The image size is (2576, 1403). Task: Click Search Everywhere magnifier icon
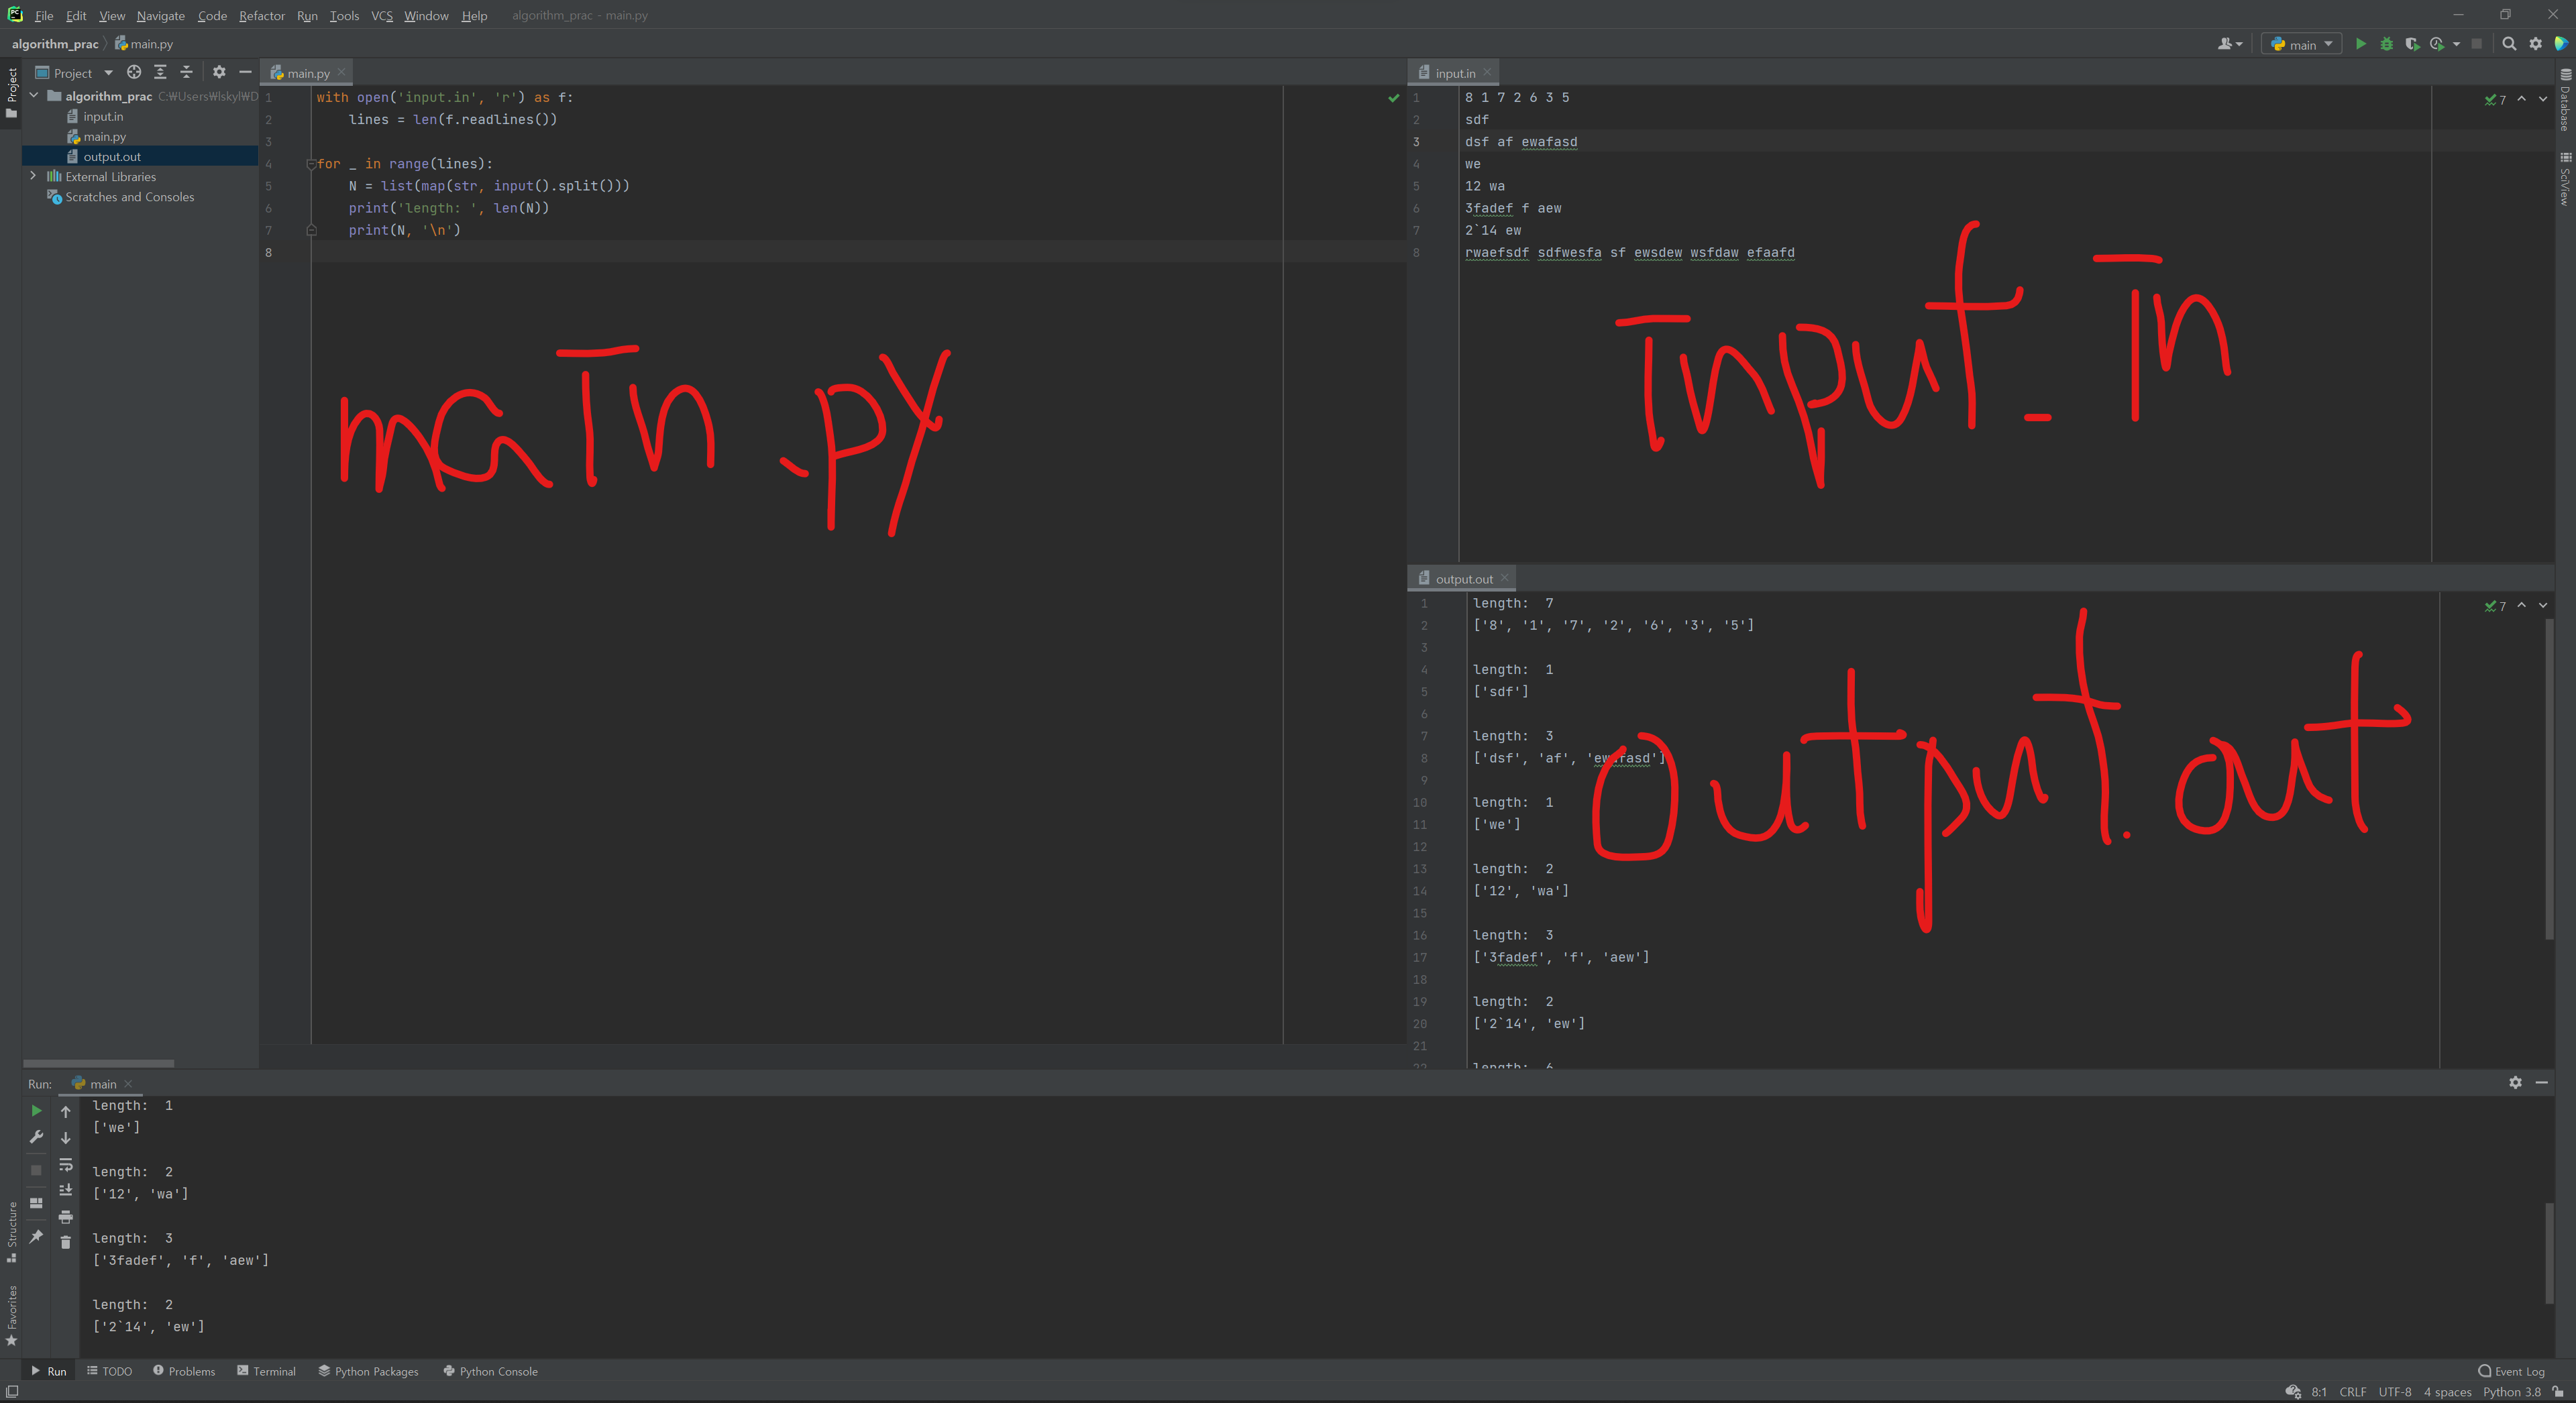point(2509,44)
